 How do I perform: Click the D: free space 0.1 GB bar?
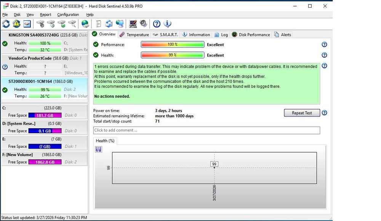click(45, 131)
